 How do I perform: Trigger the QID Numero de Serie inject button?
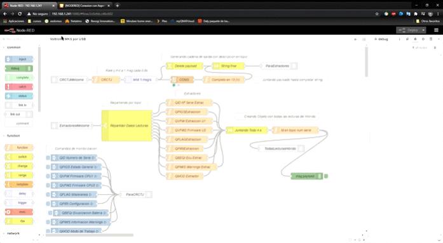tap(48, 158)
